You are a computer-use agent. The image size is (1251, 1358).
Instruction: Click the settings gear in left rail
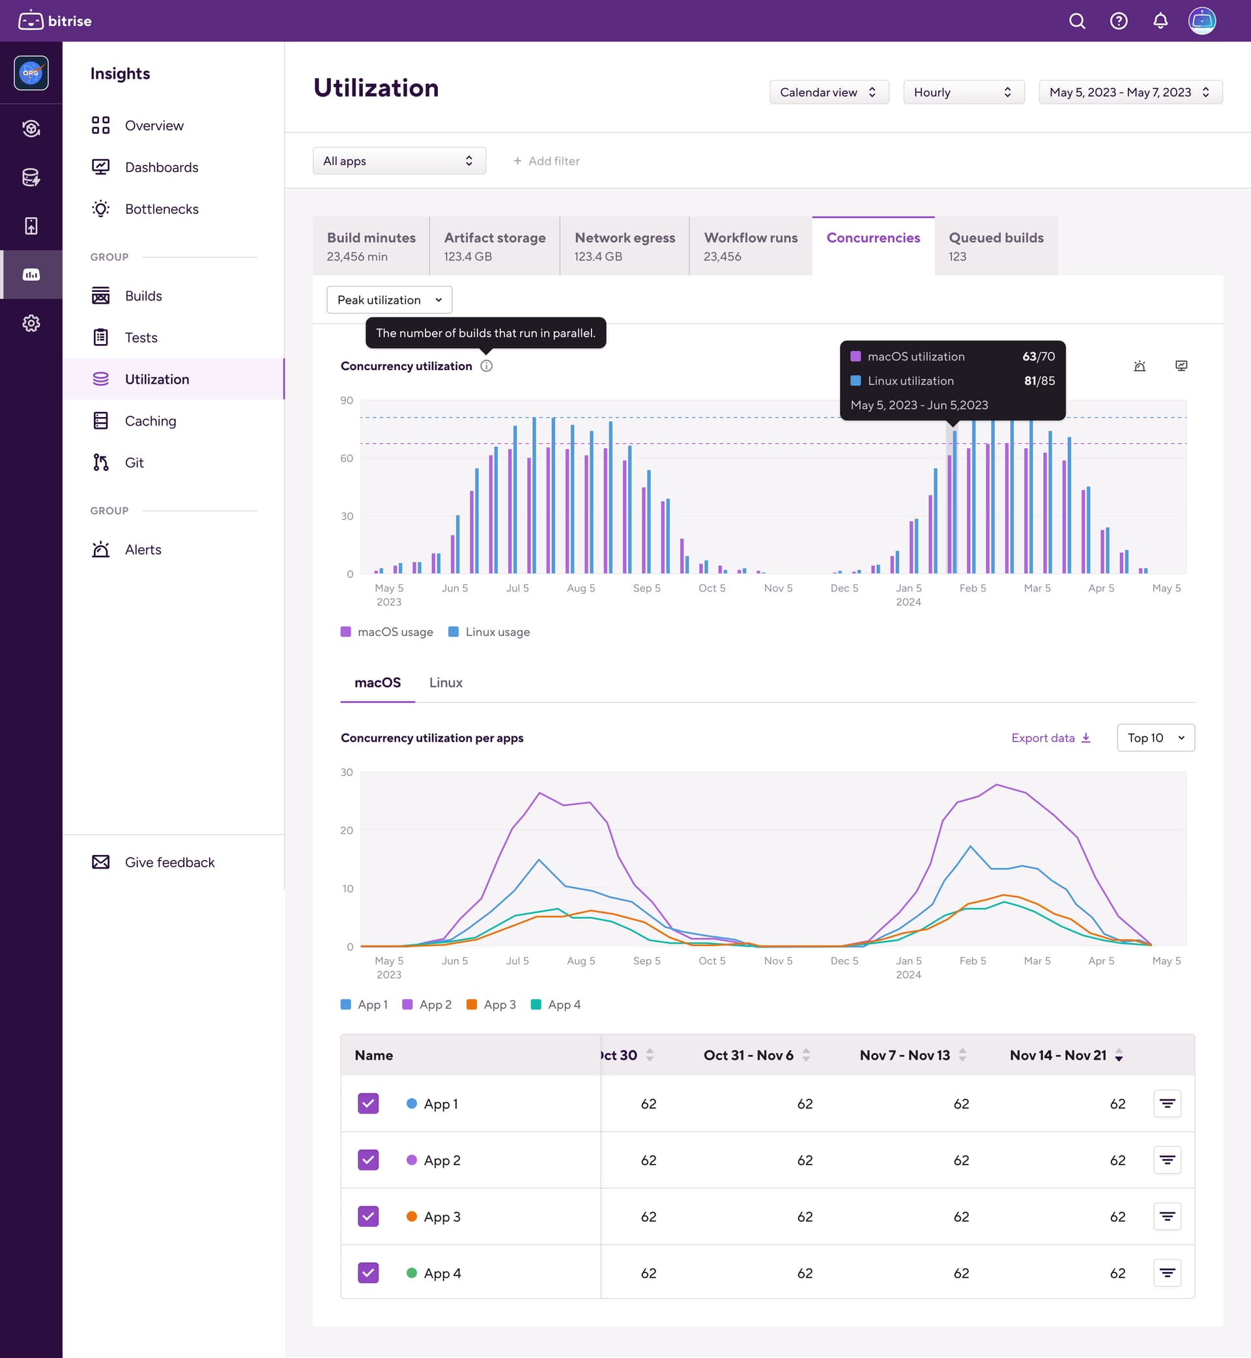point(31,323)
